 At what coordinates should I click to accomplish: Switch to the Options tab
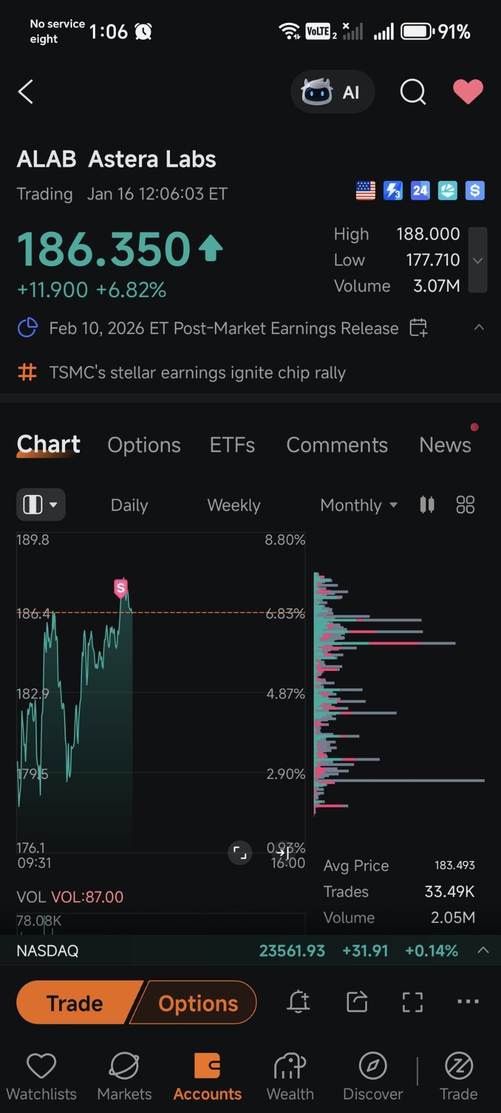coord(144,445)
